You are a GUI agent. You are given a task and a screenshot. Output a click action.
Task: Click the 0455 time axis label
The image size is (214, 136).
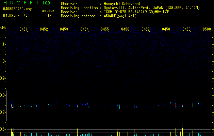click(x=105, y=29)
